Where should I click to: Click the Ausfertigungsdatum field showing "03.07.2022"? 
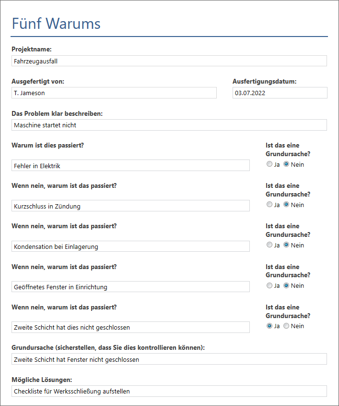[x=280, y=93]
